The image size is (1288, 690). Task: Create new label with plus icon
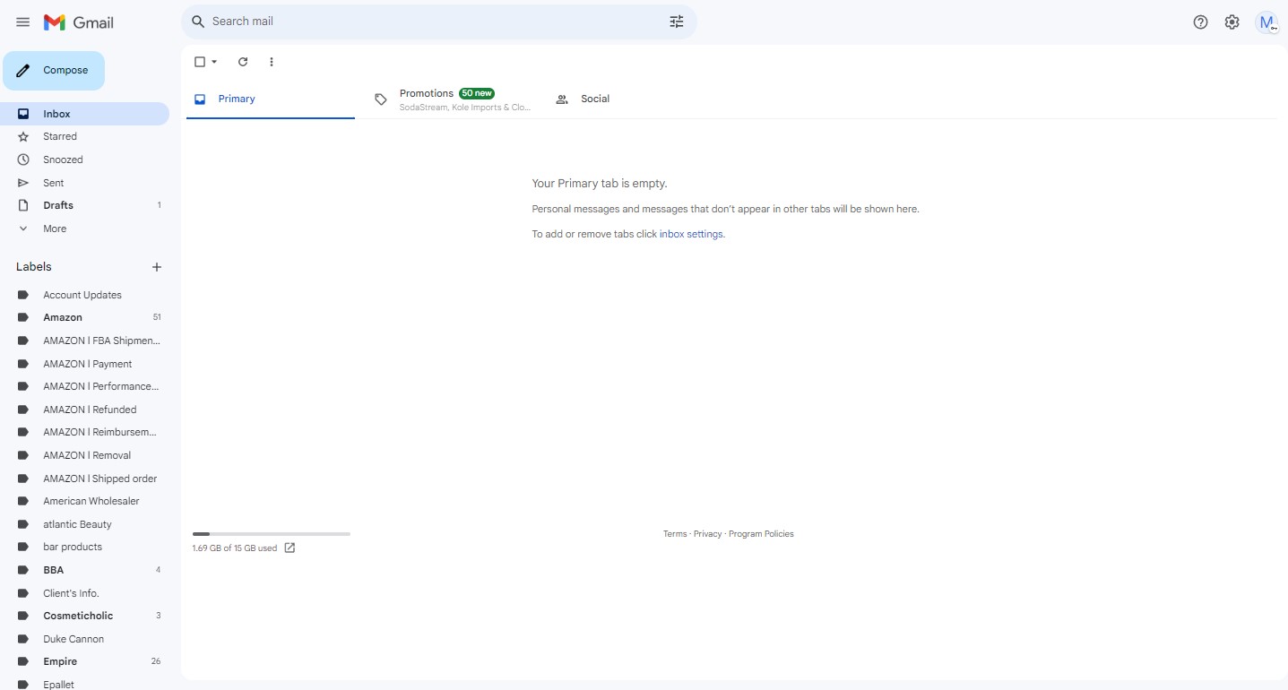point(157,267)
